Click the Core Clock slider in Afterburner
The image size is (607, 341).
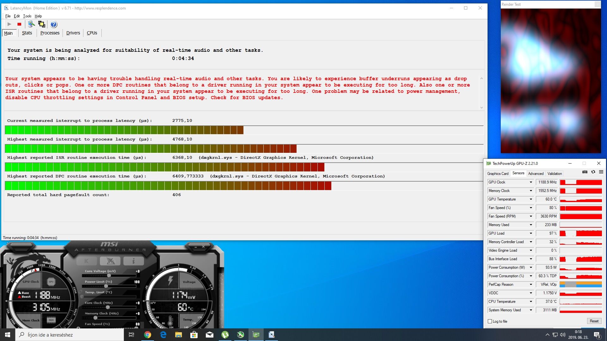(109, 307)
